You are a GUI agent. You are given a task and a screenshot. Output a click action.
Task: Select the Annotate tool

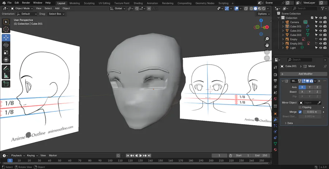point(6,68)
